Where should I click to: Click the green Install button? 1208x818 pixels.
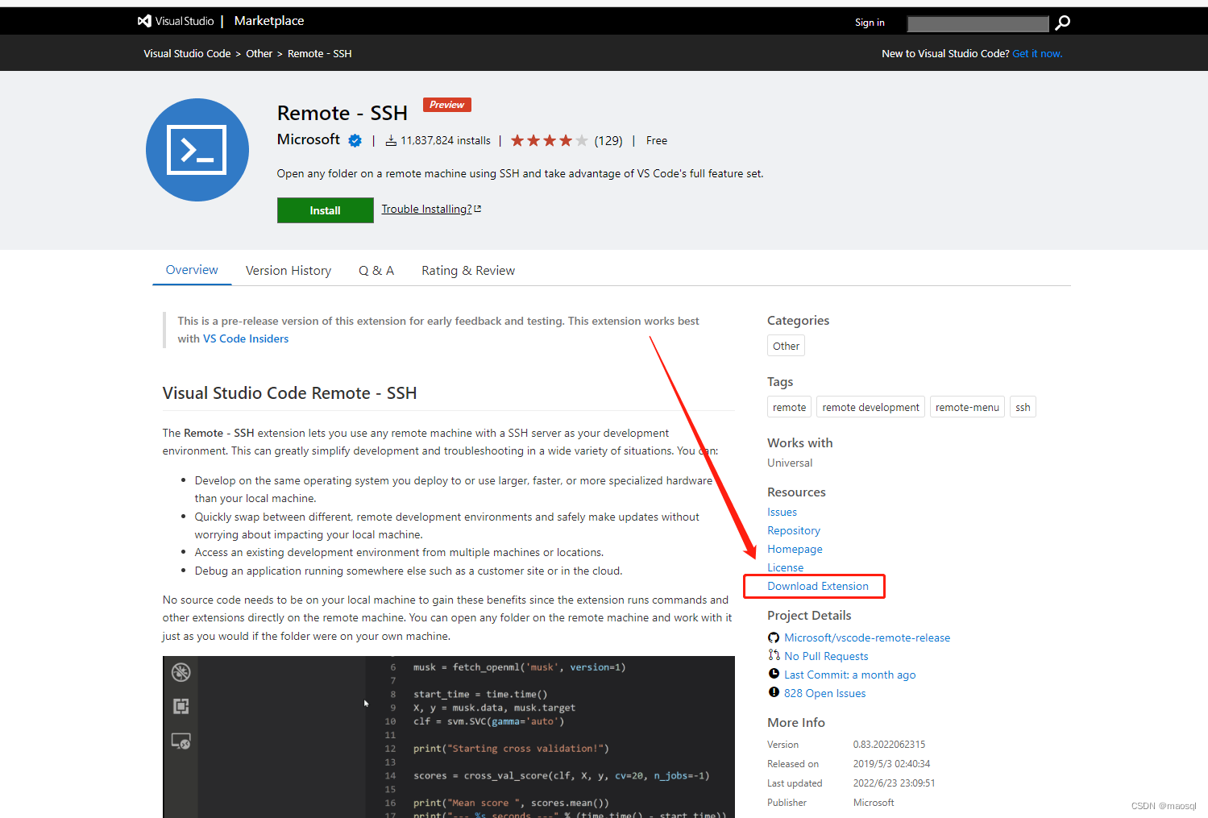click(x=325, y=210)
